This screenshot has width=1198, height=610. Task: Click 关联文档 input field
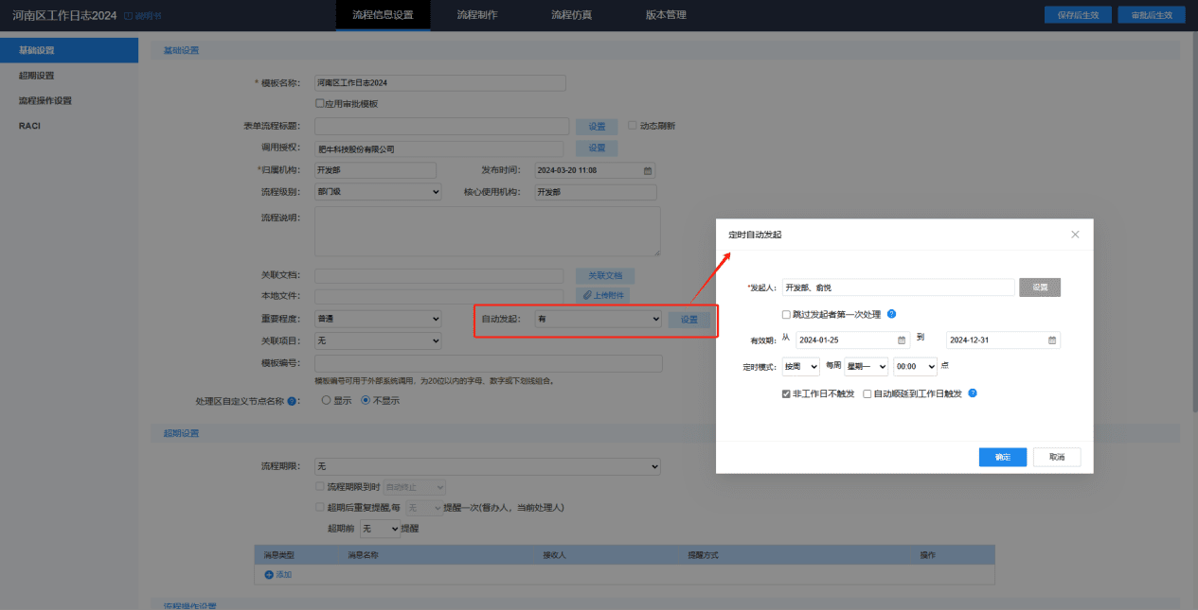pos(441,275)
